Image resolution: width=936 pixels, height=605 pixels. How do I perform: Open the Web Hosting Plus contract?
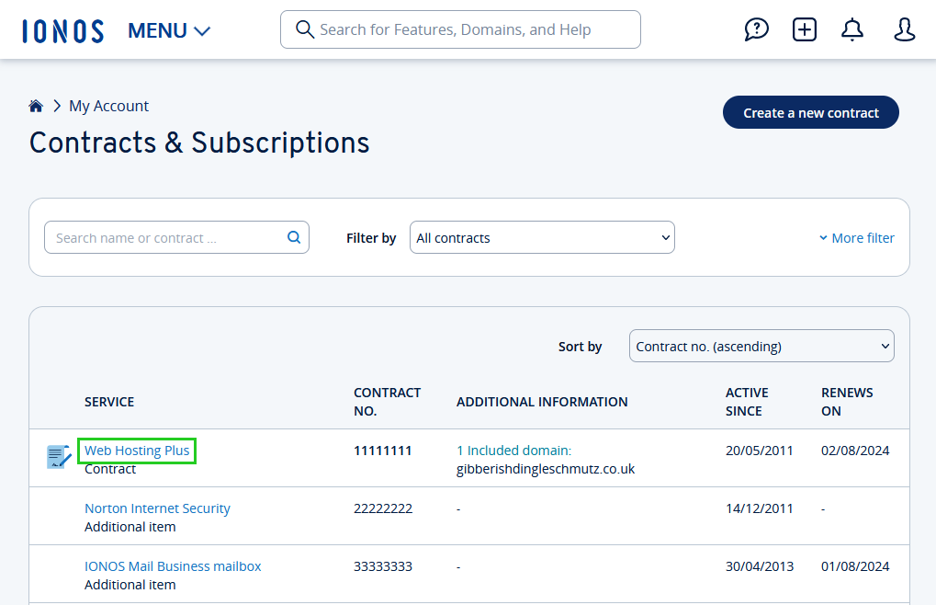tap(136, 451)
